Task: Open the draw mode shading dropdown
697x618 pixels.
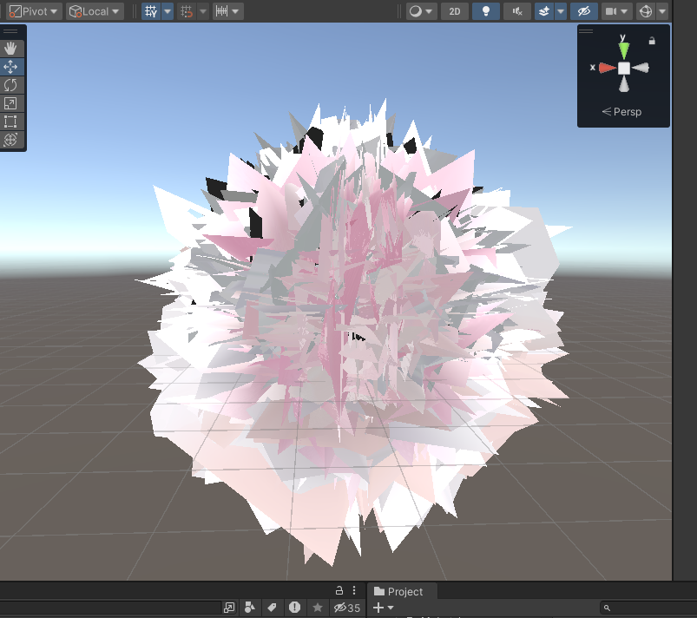Action: pyautogui.click(x=421, y=11)
